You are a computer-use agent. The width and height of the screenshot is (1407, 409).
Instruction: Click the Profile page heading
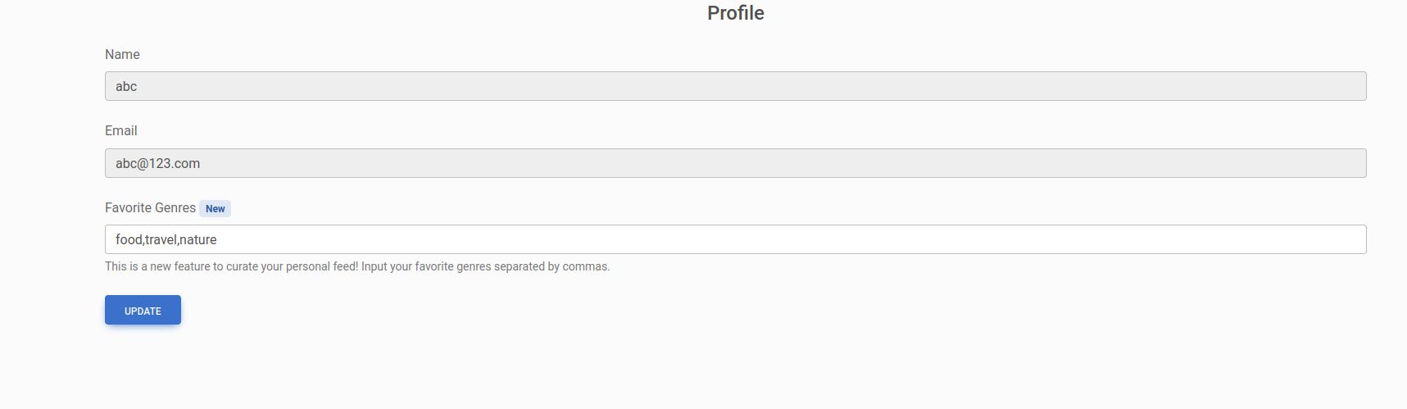[736, 13]
